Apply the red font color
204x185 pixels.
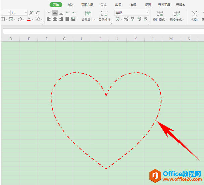[x=29, y=19]
